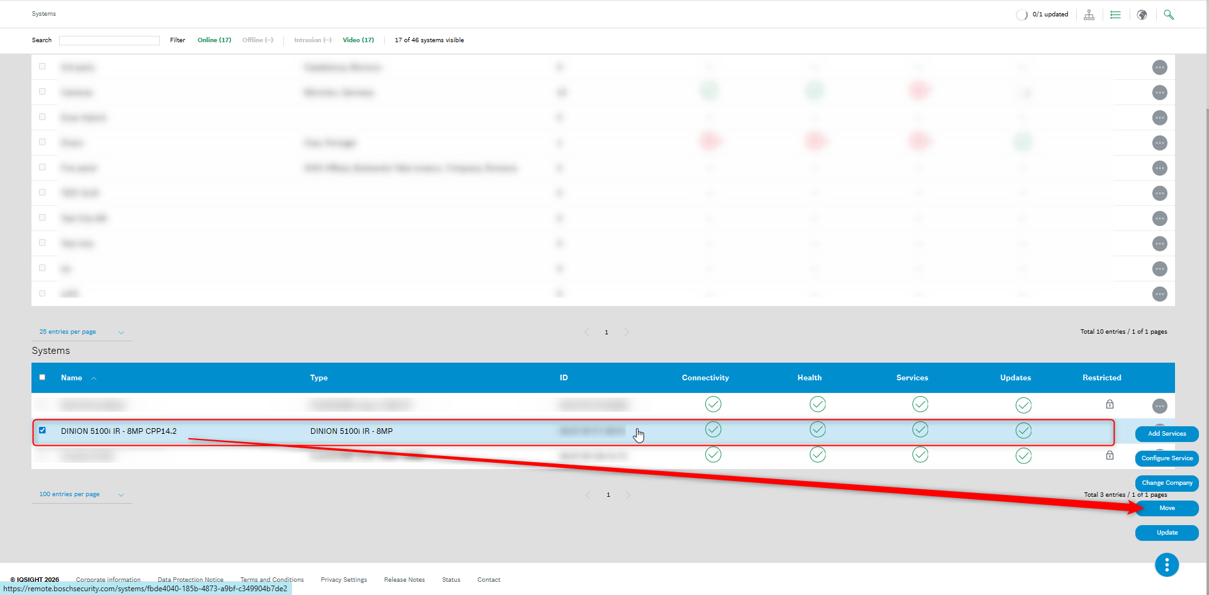The width and height of the screenshot is (1209, 595).
Task: Click the Move button
Action: pyautogui.click(x=1167, y=508)
